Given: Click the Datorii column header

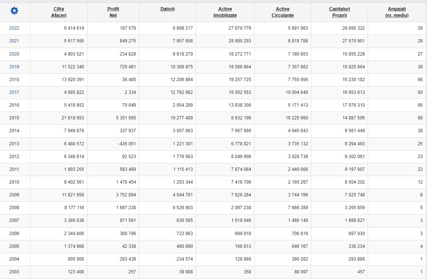Looking at the screenshot, I should point(167,9).
